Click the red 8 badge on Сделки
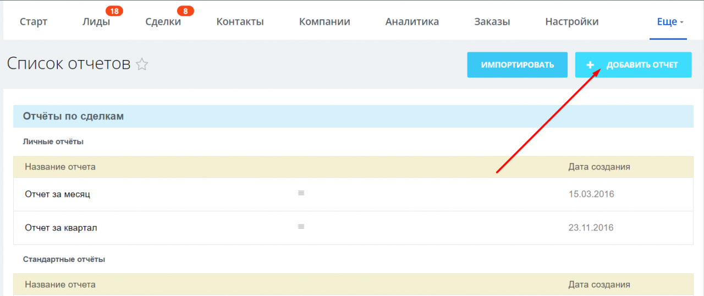704x296 pixels. pos(185,10)
